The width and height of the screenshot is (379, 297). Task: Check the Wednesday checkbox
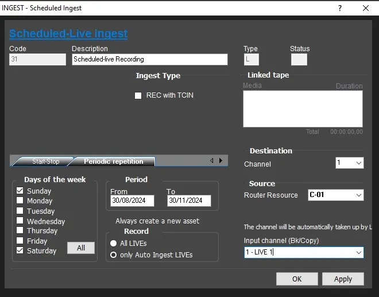point(20,221)
